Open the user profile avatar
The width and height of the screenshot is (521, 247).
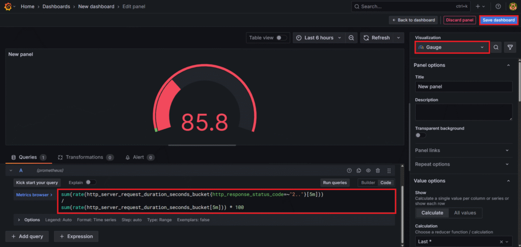coord(513,6)
